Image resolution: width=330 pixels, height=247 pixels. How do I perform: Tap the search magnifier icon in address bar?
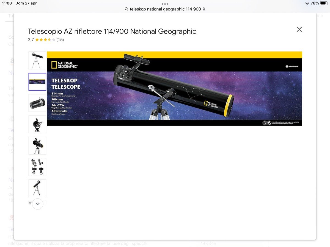click(127, 9)
